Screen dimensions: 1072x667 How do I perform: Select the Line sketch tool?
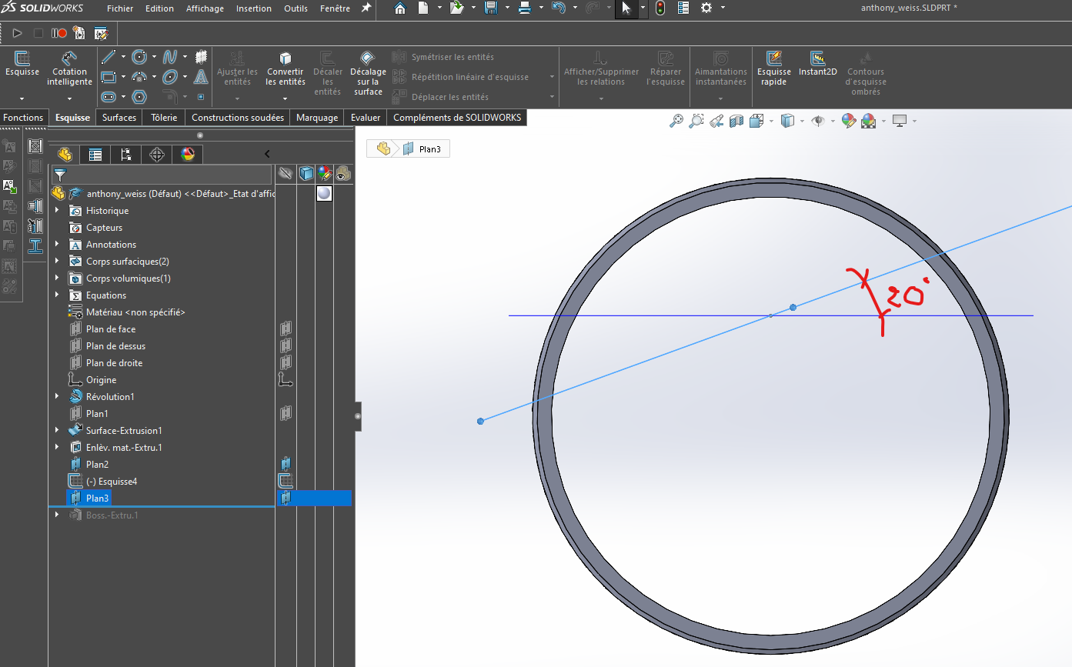109,57
